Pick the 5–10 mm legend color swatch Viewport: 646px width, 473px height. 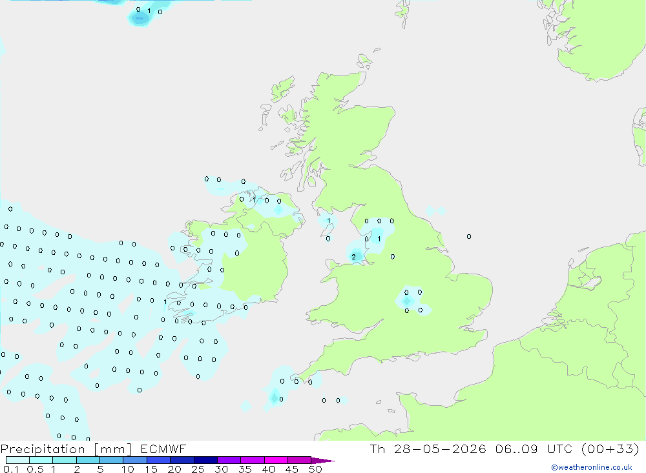111,460
